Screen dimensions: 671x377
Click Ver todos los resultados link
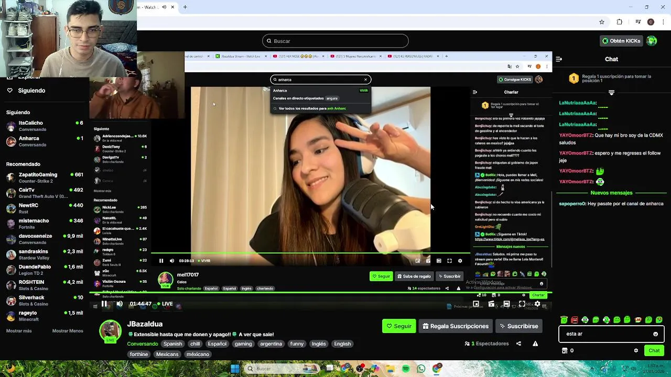pyautogui.click(x=312, y=108)
